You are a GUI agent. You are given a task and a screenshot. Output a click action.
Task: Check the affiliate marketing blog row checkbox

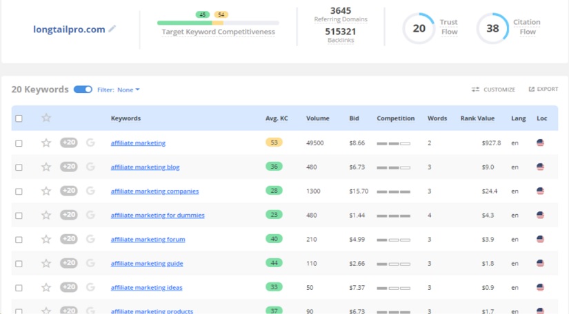(x=19, y=167)
